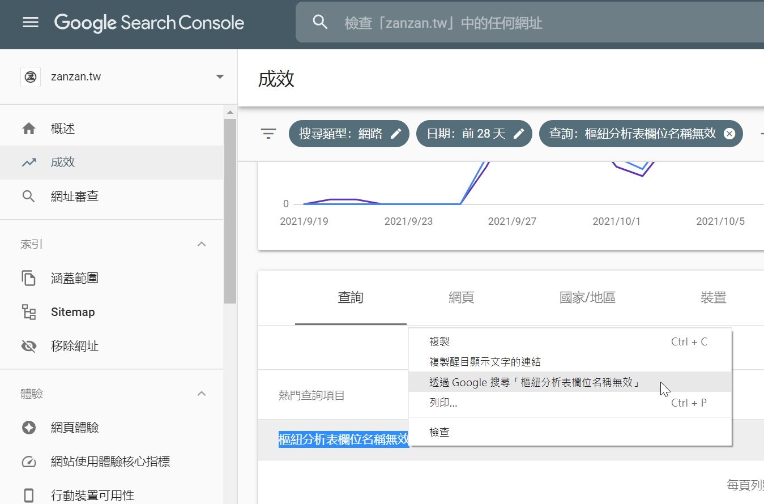The height and width of the screenshot is (504, 764).
Task: Switch to the 查詢 tab
Action: (351, 298)
